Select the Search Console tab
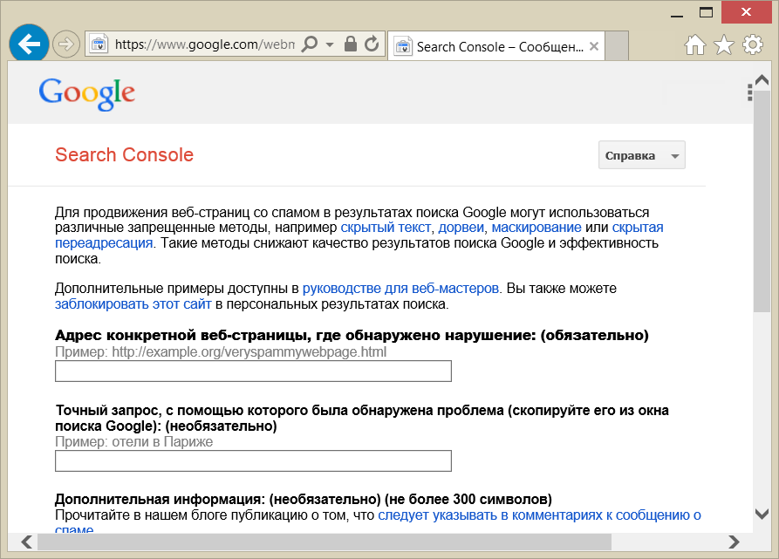Viewport: 779px width, 559px height. click(x=495, y=46)
